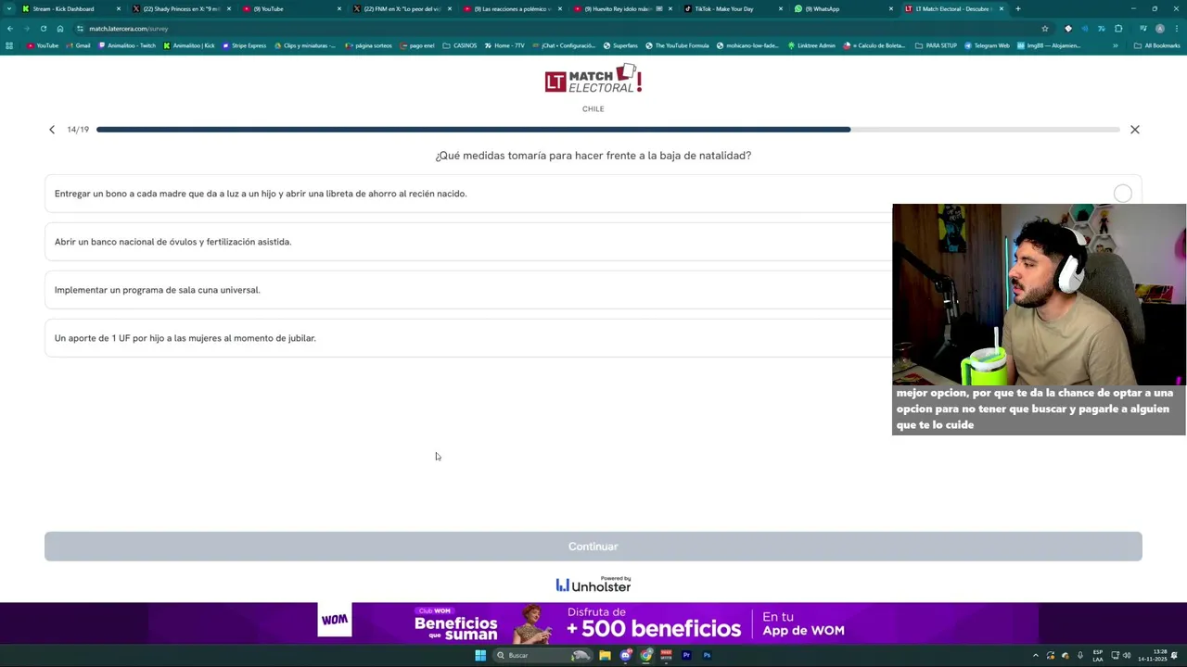Screen dimensions: 1187x667
Task: Open Stripe Express bookmark
Action: click(x=244, y=45)
